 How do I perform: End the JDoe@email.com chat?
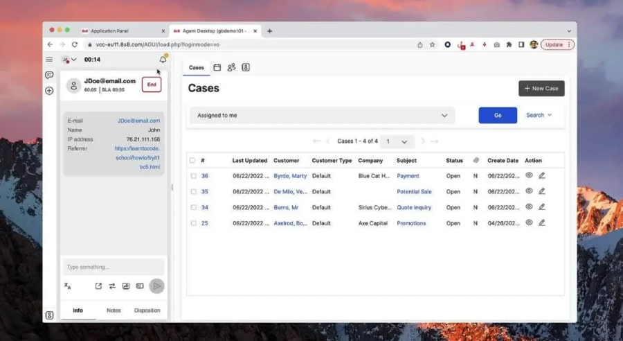tap(152, 85)
